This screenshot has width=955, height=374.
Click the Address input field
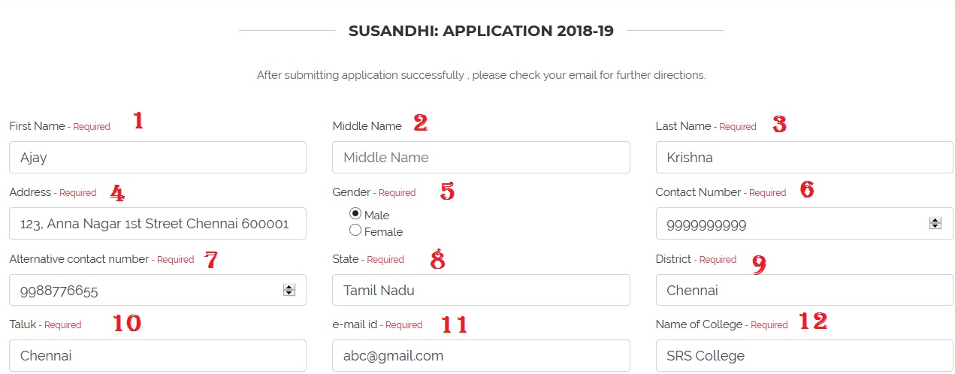pyautogui.click(x=158, y=224)
